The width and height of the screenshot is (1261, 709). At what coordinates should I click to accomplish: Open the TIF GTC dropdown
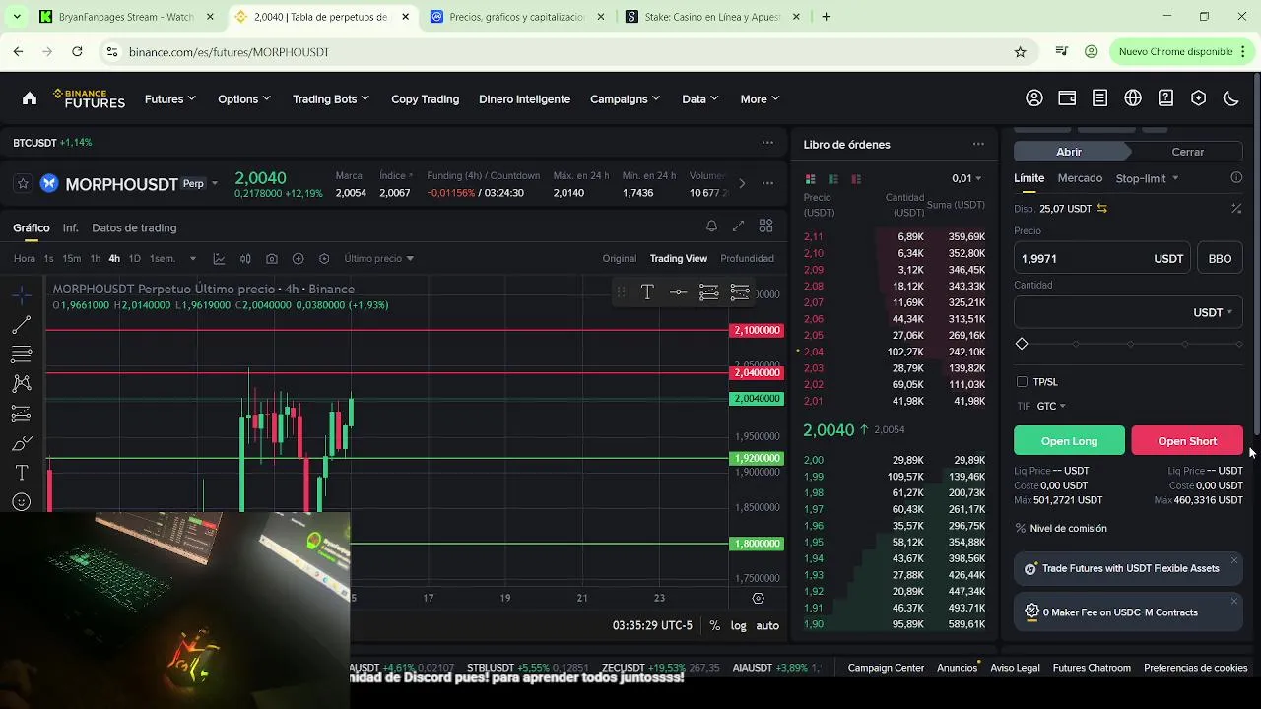[x=1051, y=406]
